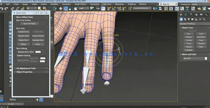The height and width of the screenshot is (108, 210).
Task: Open the Create Selection Set dropdown
Action: click(142, 8)
